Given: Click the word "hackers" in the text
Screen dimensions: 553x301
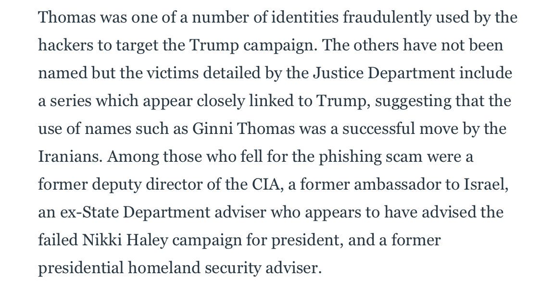Looking at the screenshot, I should click(65, 46).
